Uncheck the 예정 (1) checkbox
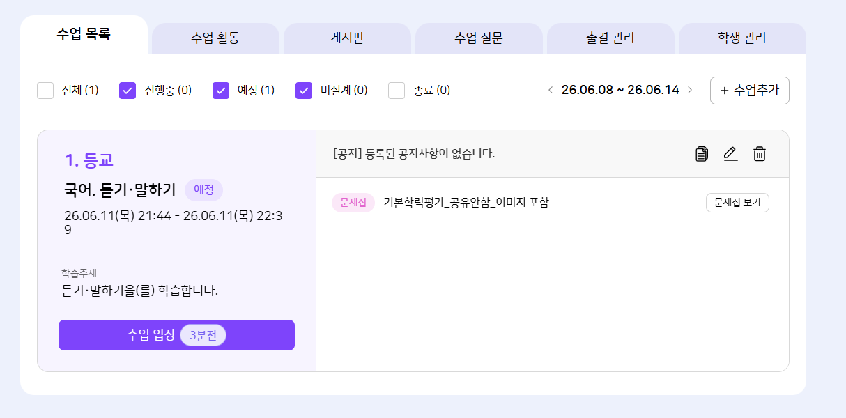The height and width of the screenshot is (418, 846). [221, 91]
